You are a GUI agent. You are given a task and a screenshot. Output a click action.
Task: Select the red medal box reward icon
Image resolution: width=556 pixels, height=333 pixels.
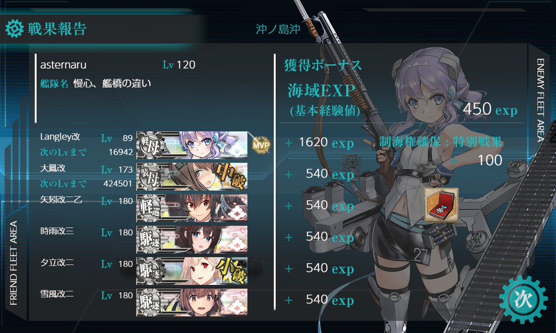click(442, 205)
